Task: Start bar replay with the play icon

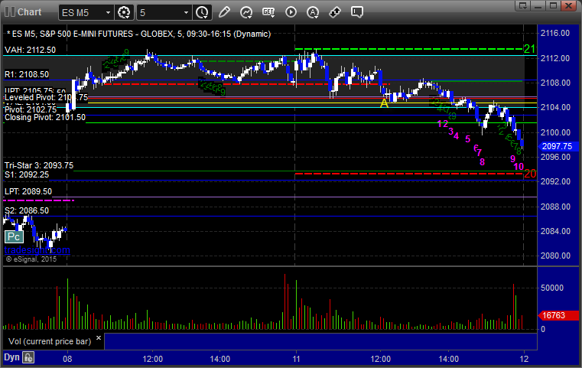Action: [291, 12]
